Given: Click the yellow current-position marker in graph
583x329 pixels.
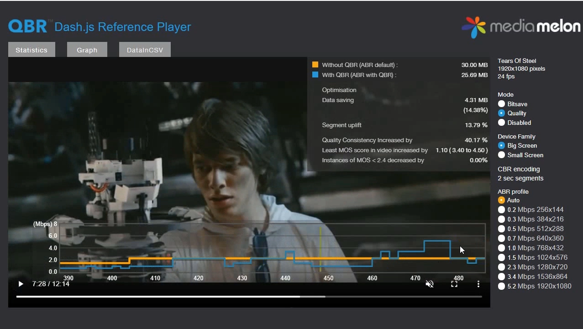Looking at the screenshot, I should click(x=320, y=249).
